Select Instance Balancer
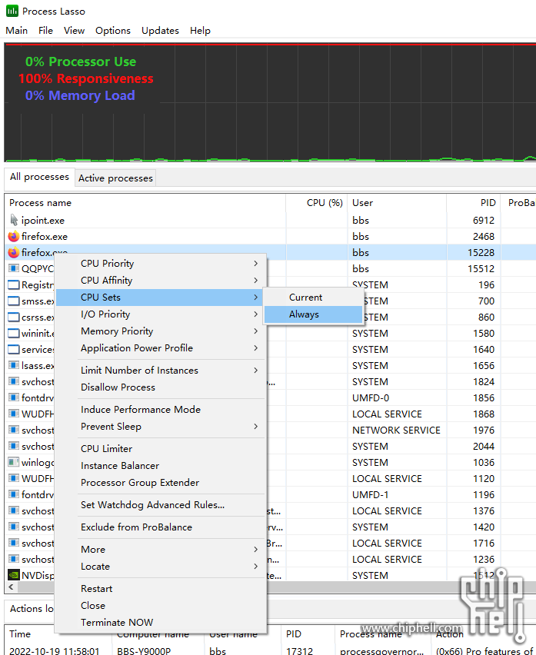This screenshot has width=536, height=655. [x=161, y=465]
